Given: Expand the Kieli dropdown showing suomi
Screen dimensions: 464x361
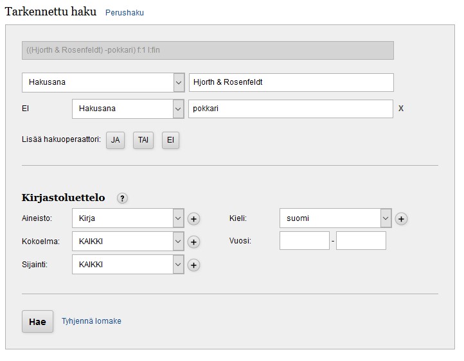Looking at the screenshot, I should pos(335,218).
